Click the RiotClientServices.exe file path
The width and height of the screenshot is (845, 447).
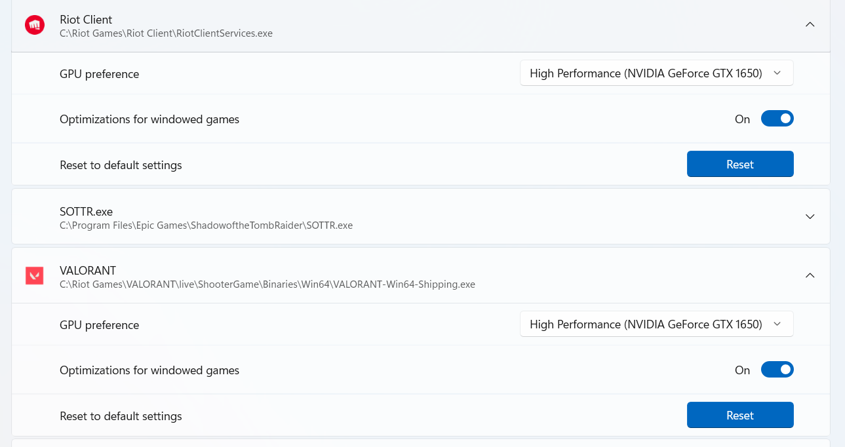pos(166,33)
